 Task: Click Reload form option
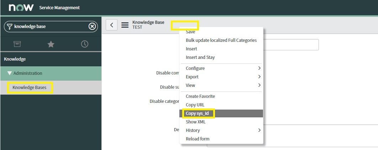(198, 139)
